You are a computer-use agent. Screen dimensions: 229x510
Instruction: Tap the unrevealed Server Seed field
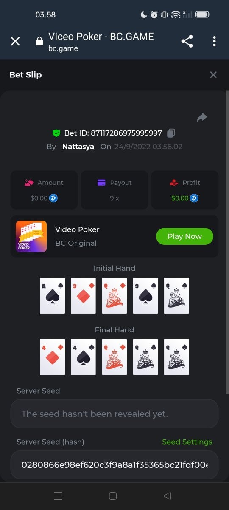click(x=114, y=414)
